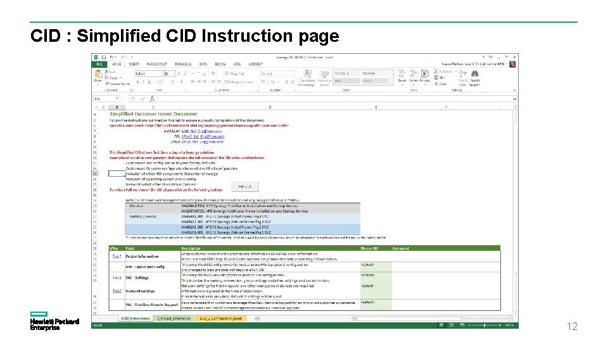Click the Full CID button

[244, 186]
